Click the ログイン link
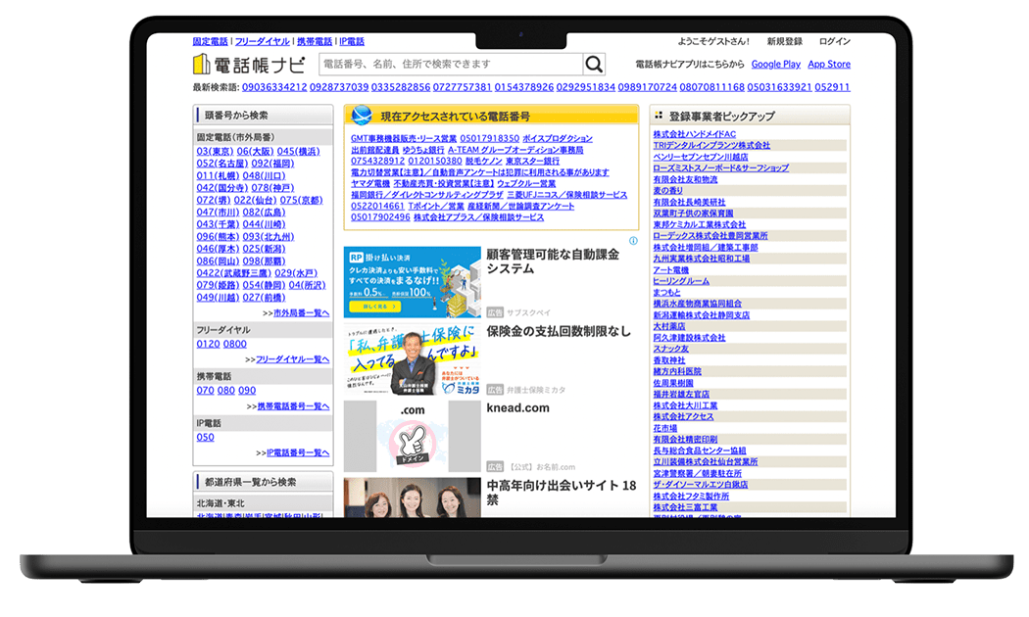Viewport: 1029px width, 617px height. point(835,41)
